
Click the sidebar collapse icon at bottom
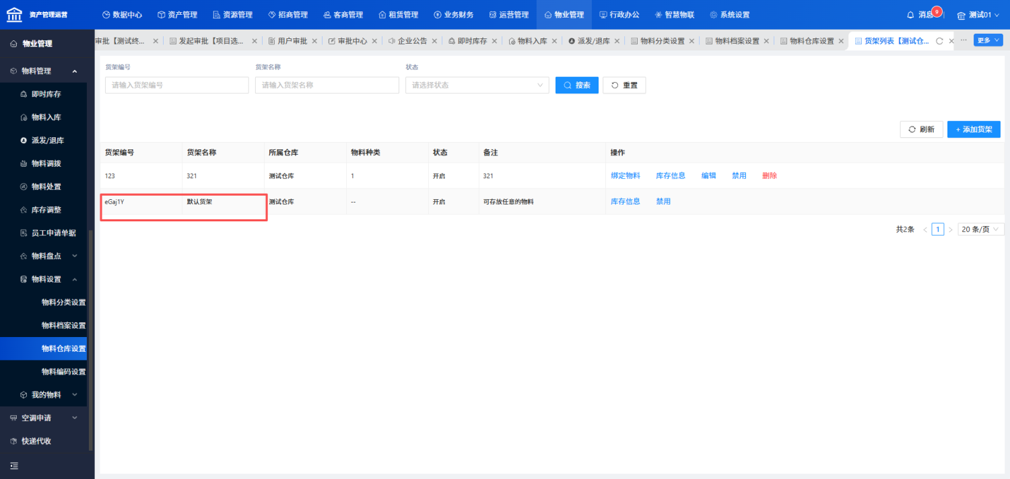pyautogui.click(x=13, y=466)
